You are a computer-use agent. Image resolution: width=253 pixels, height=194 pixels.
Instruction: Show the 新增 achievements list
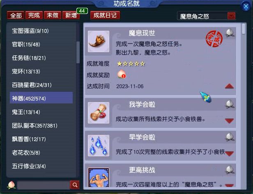pyautogui.click(x=71, y=15)
